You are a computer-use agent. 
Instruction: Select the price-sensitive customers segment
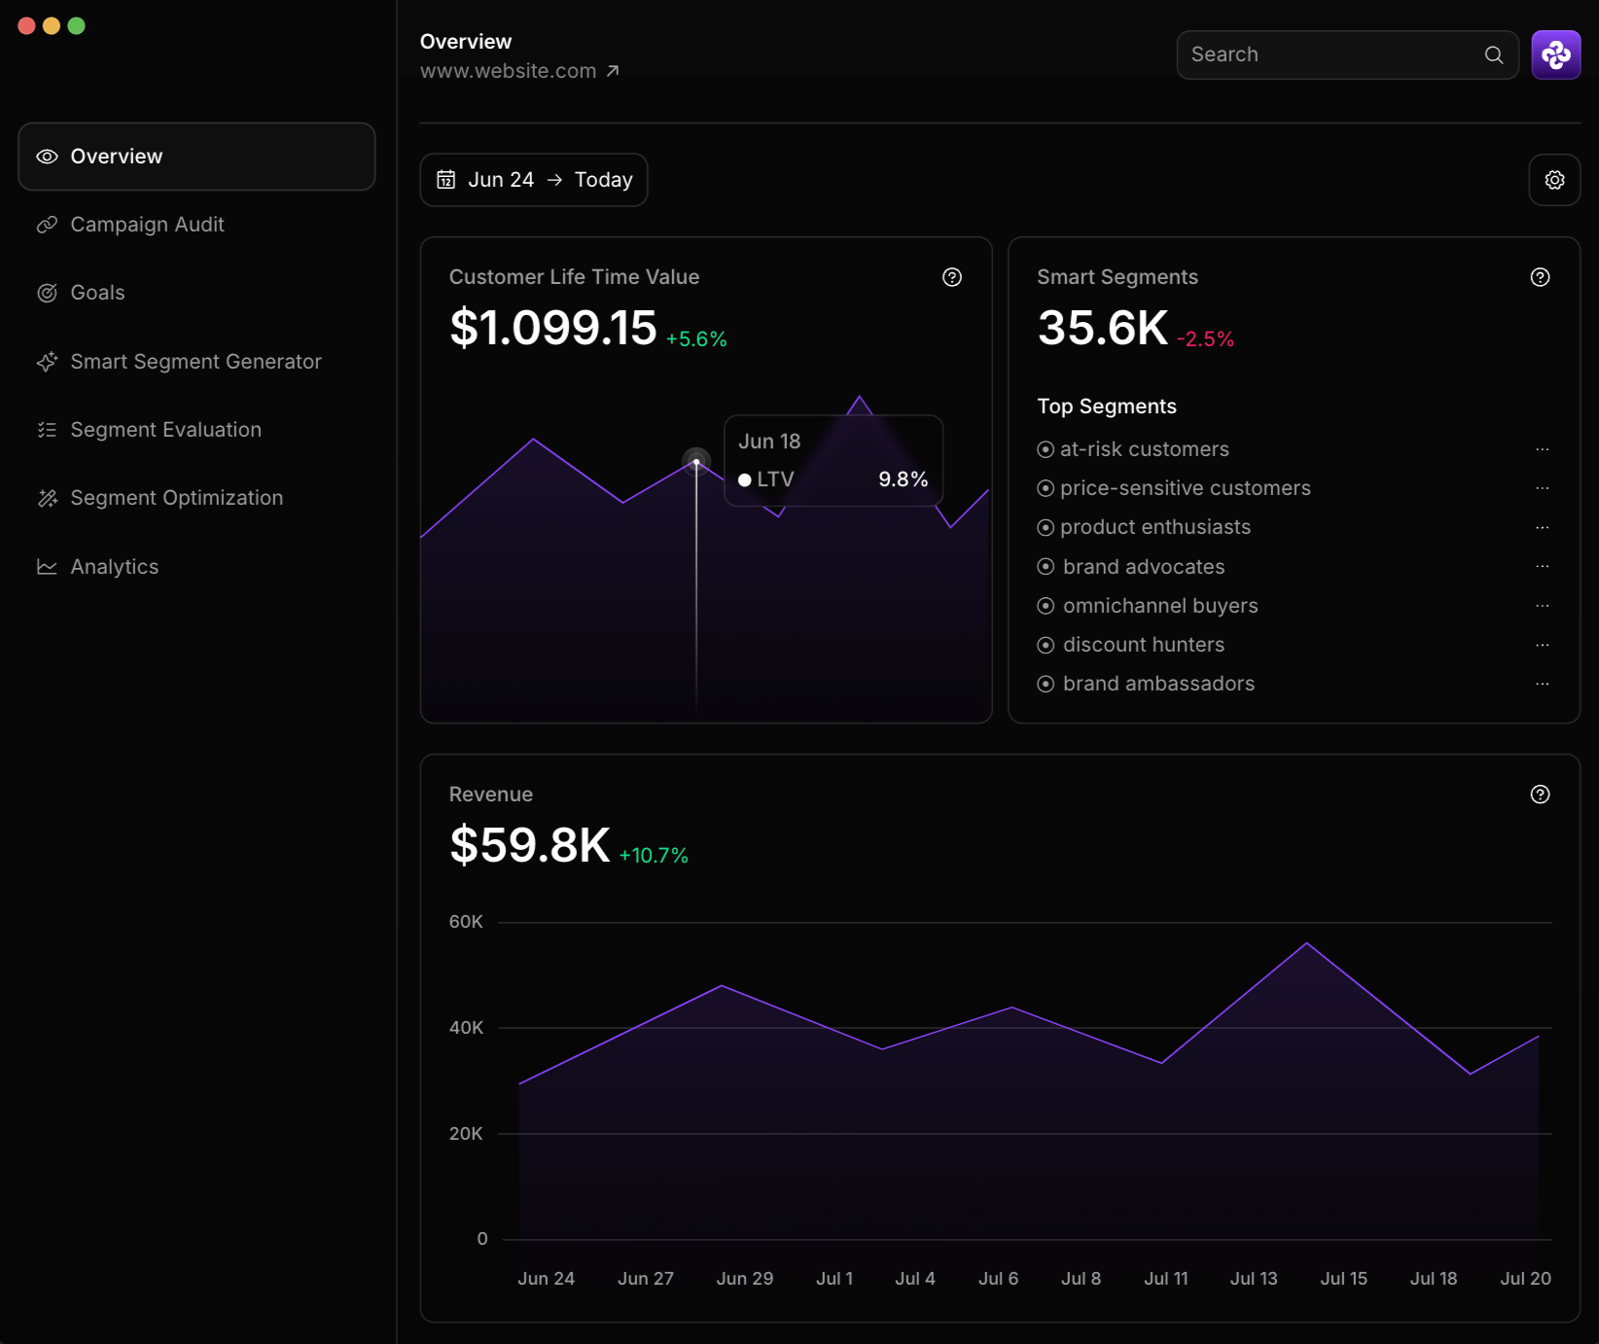pos(1174,488)
